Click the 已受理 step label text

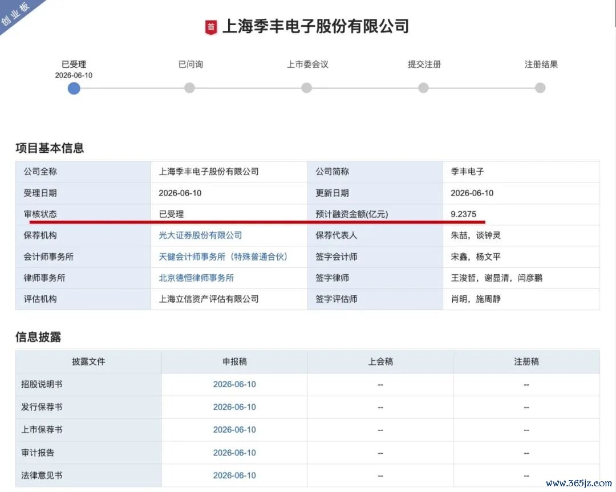[74, 64]
